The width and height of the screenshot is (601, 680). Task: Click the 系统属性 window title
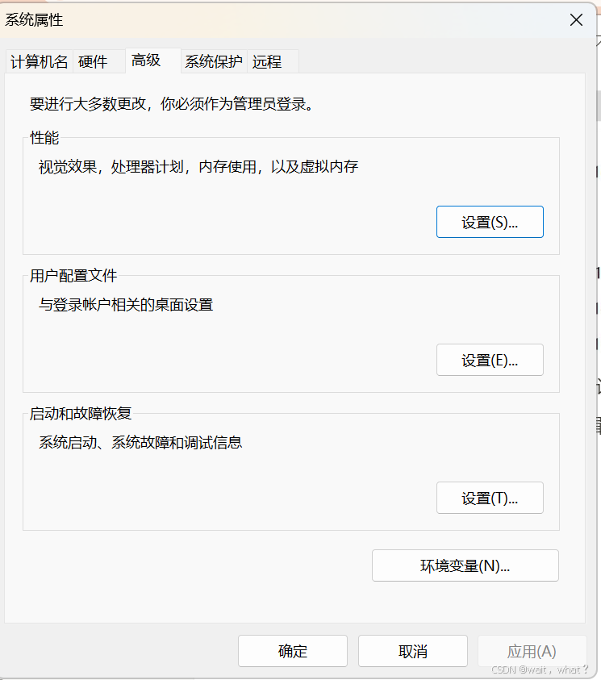click(x=34, y=20)
